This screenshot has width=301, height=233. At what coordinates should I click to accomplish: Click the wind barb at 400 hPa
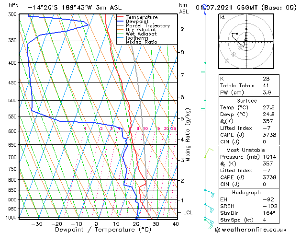[204, 67]
